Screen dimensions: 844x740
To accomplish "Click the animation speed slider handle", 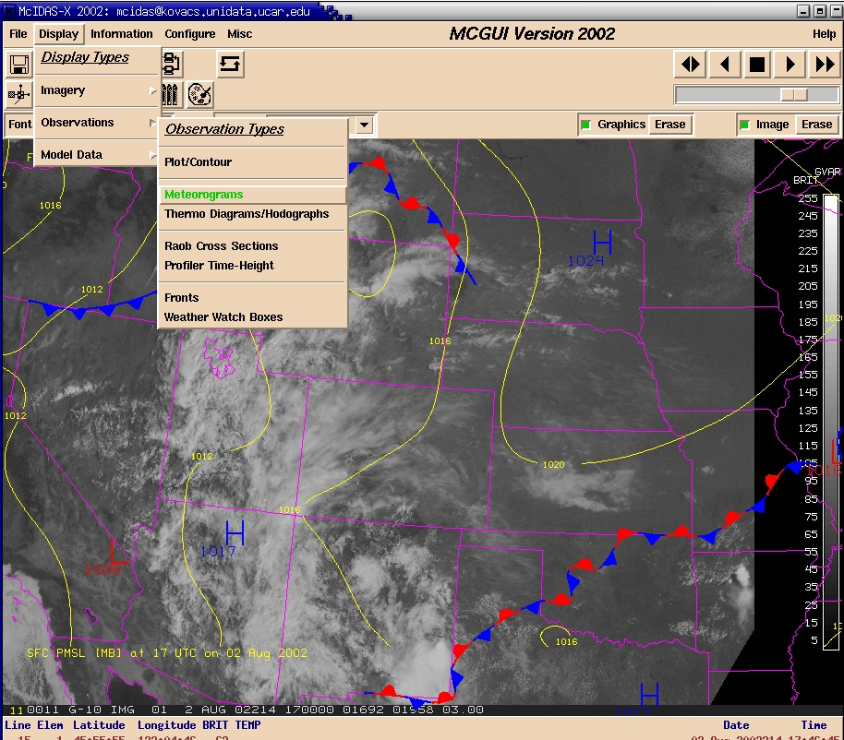I will point(793,95).
